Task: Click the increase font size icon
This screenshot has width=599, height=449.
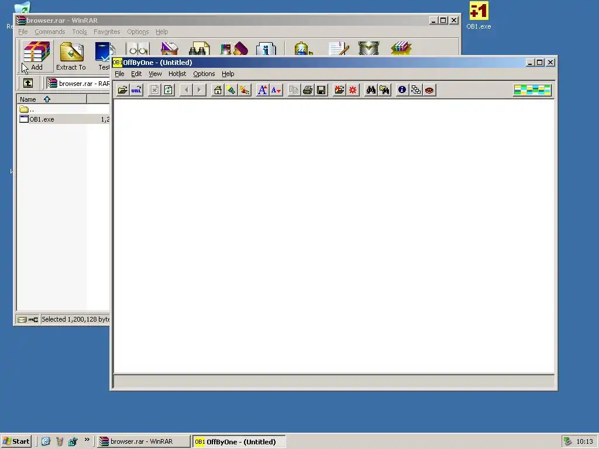Action: 262,90
